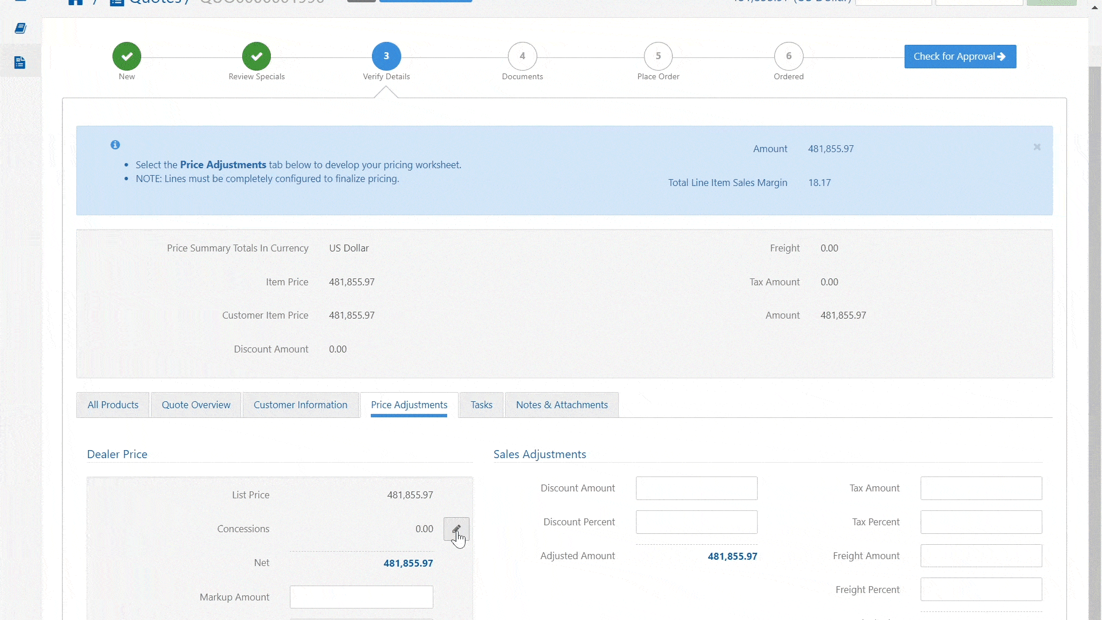Open Notes & Attachments tab
The height and width of the screenshot is (620, 1102).
(561, 405)
